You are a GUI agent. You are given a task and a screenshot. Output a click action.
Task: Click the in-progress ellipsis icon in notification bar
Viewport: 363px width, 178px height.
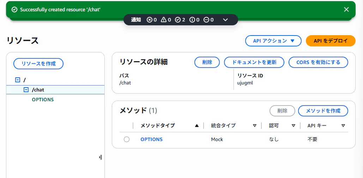click(206, 20)
